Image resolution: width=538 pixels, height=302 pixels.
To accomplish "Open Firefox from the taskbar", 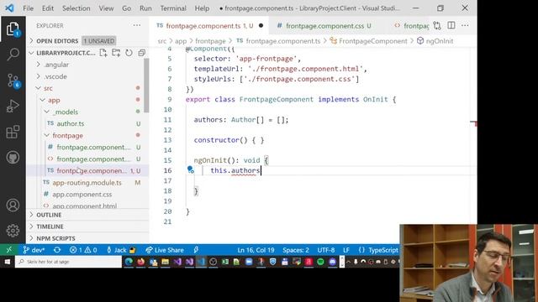I will [140, 262].
